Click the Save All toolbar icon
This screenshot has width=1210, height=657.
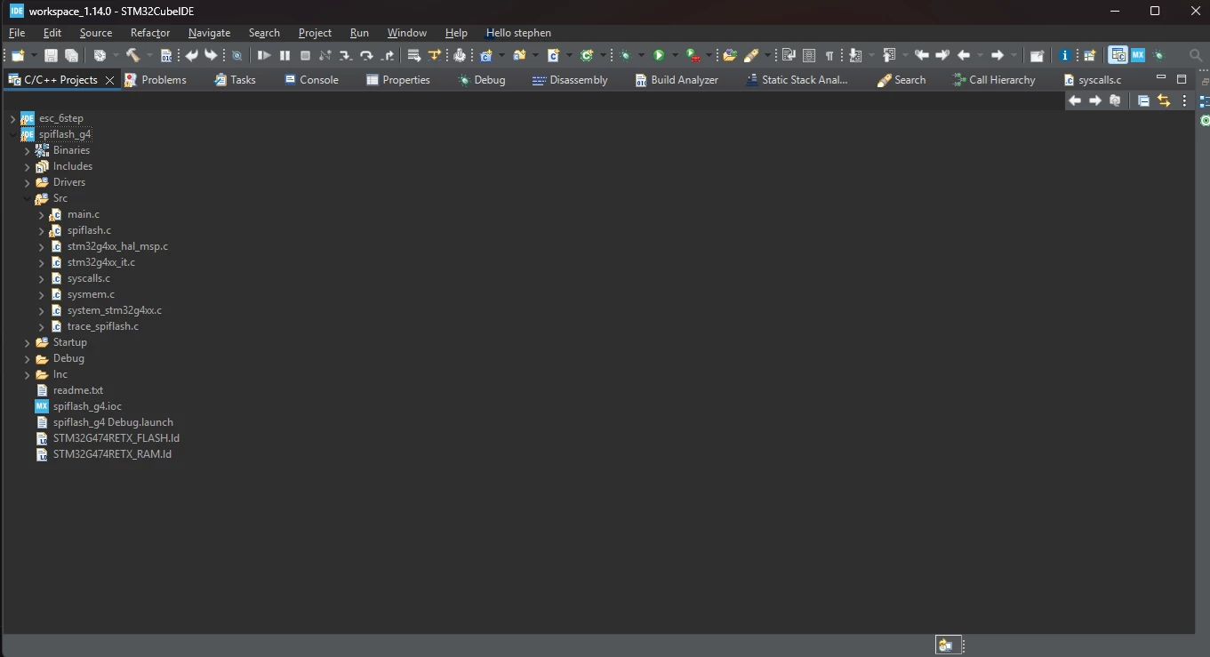(x=71, y=55)
